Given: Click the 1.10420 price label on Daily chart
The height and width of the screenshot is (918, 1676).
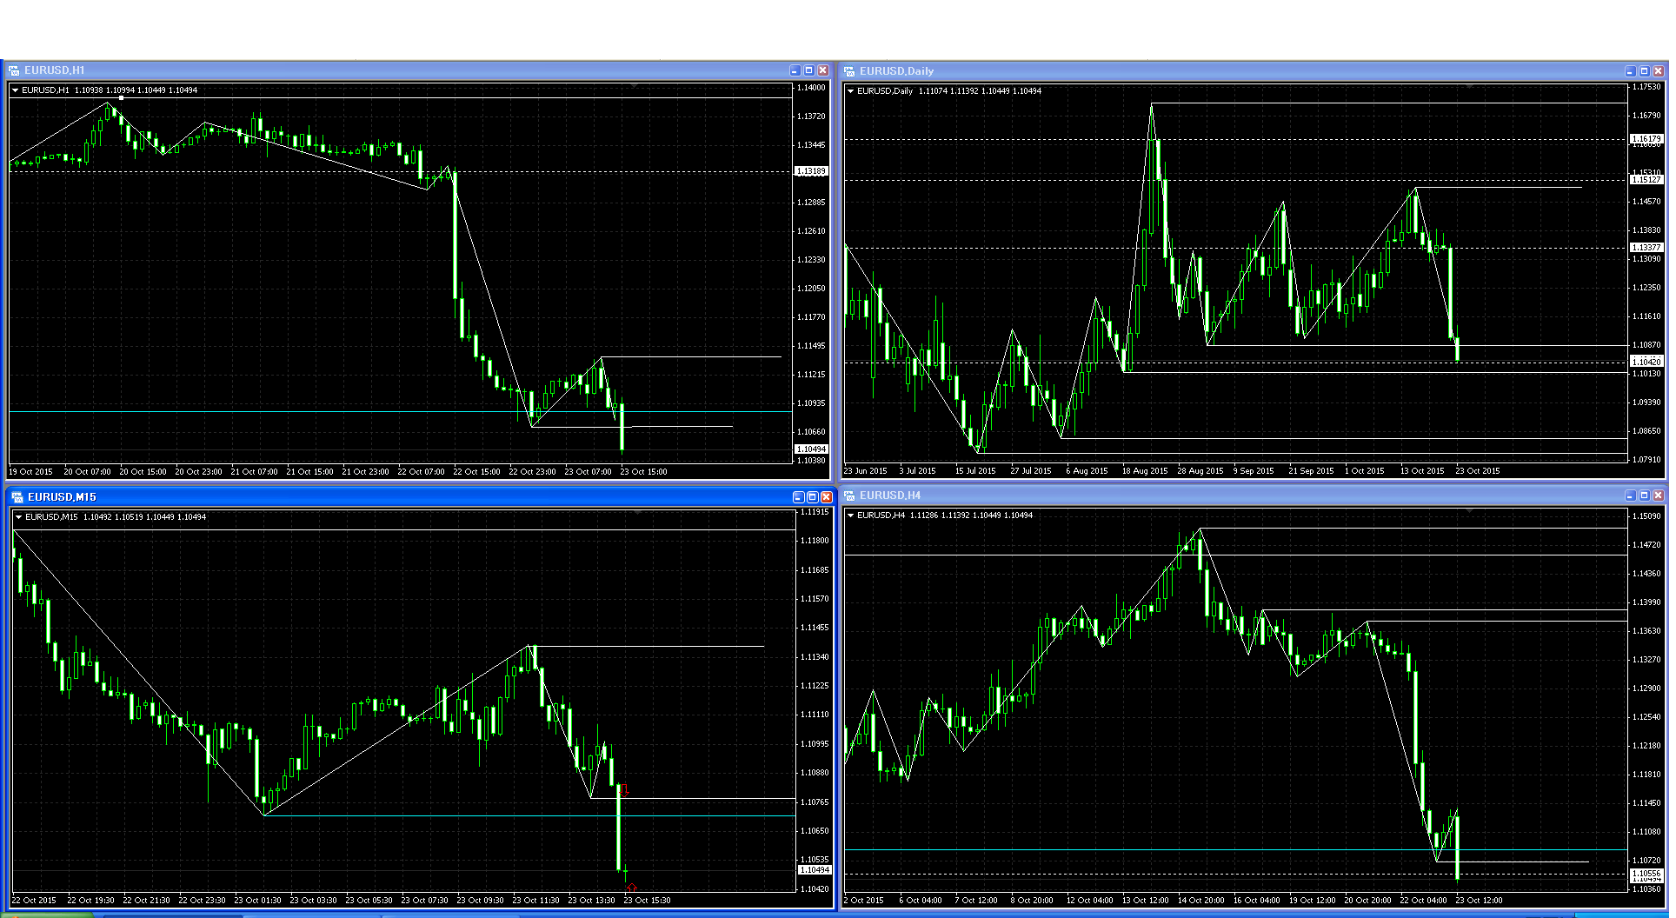Looking at the screenshot, I should (x=1646, y=361).
